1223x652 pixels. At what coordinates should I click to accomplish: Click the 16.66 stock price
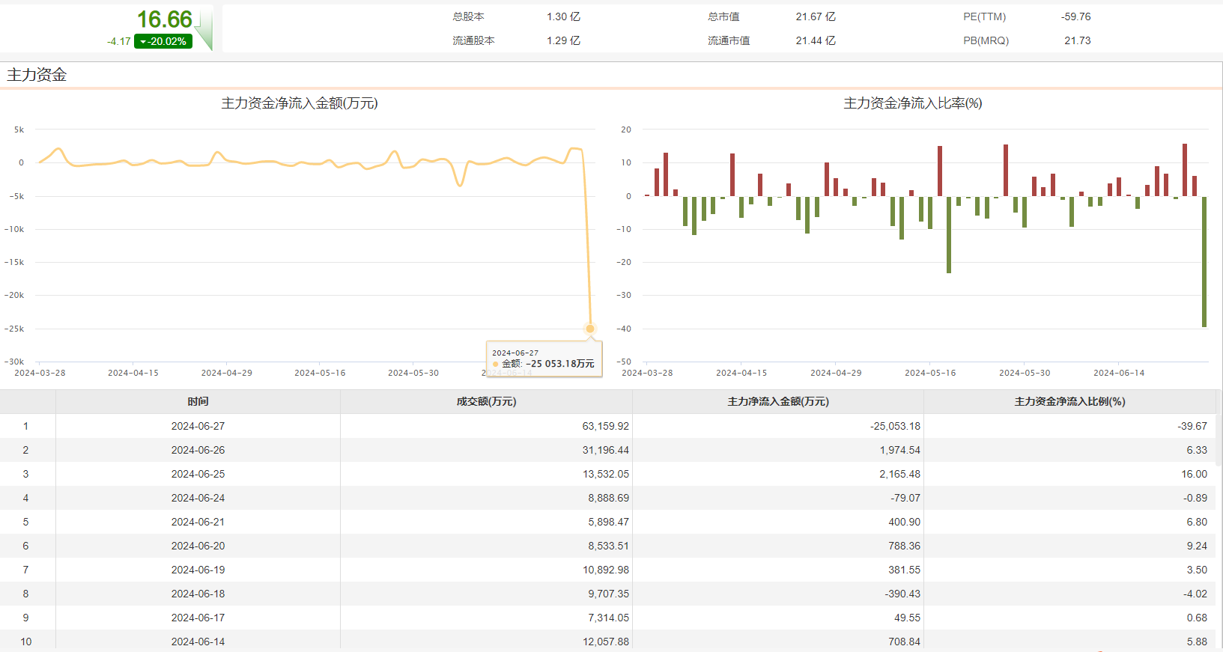coord(164,19)
